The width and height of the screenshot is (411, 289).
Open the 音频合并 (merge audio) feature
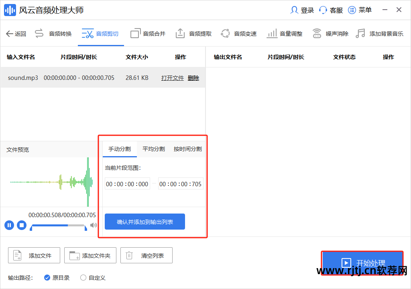[153, 33]
